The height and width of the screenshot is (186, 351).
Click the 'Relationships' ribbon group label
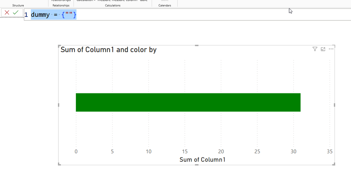click(x=61, y=5)
